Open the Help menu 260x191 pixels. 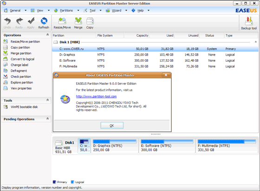click(140, 10)
